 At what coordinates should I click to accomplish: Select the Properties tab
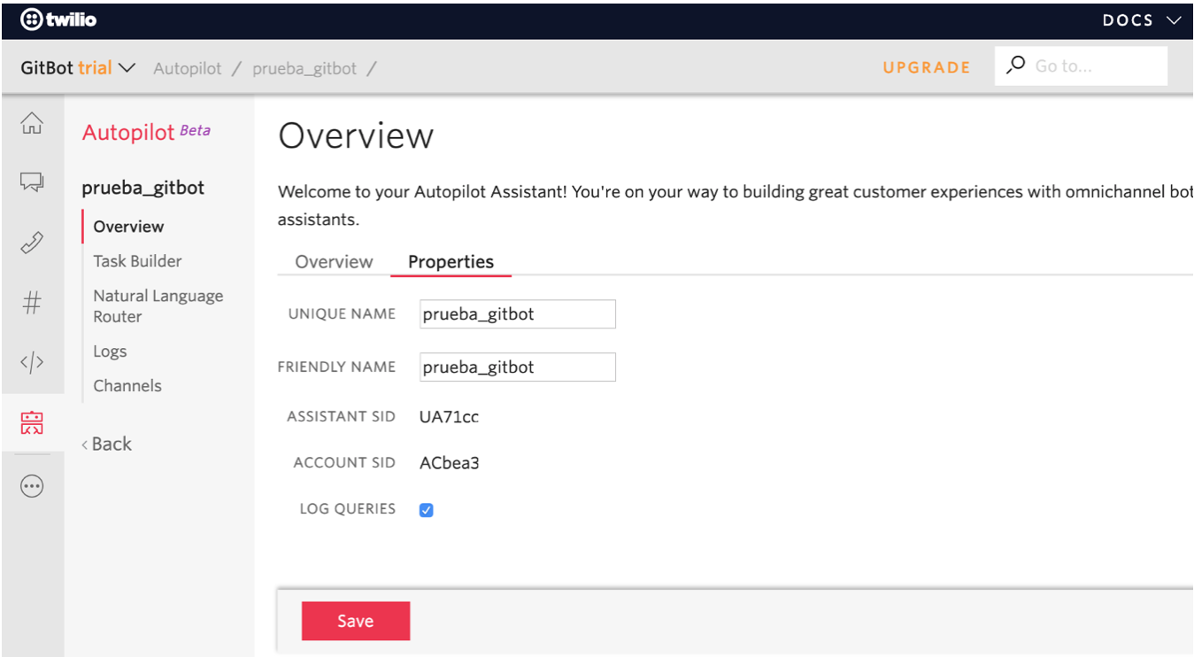[451, 262]
